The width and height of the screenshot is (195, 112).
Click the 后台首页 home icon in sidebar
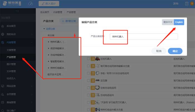click(3, 26)
